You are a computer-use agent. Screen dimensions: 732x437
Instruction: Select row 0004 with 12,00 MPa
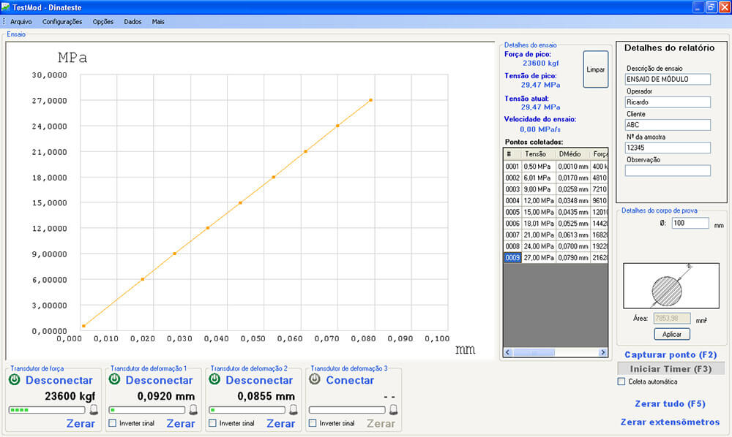coord(556,201)
